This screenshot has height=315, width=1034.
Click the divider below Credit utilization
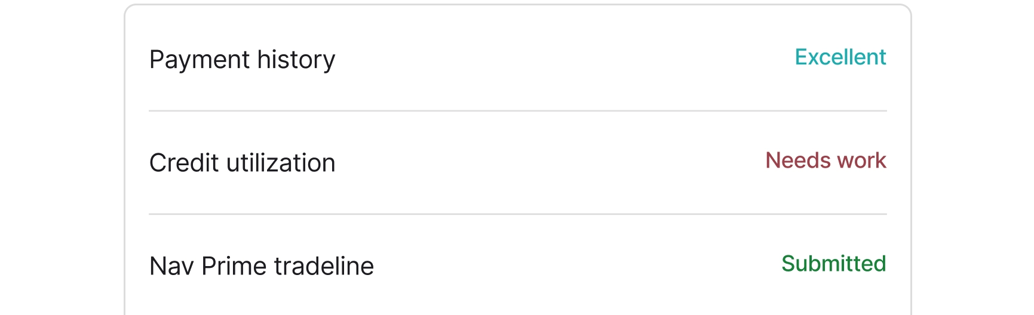click(x=517, y=214)
